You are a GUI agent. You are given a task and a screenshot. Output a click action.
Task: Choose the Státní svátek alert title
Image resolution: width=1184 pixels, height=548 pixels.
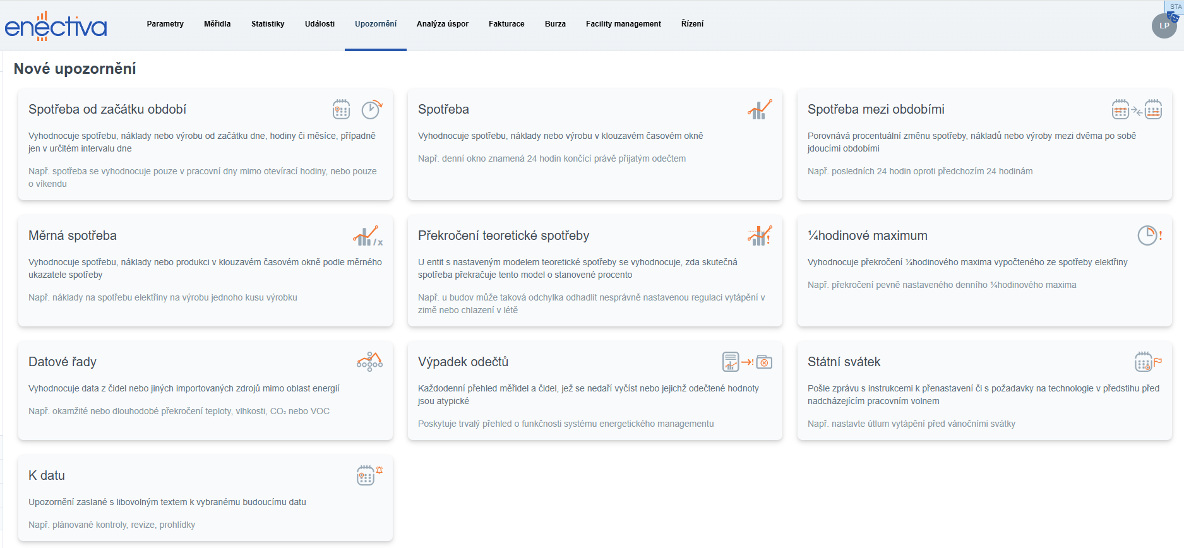tap(844, 362)
